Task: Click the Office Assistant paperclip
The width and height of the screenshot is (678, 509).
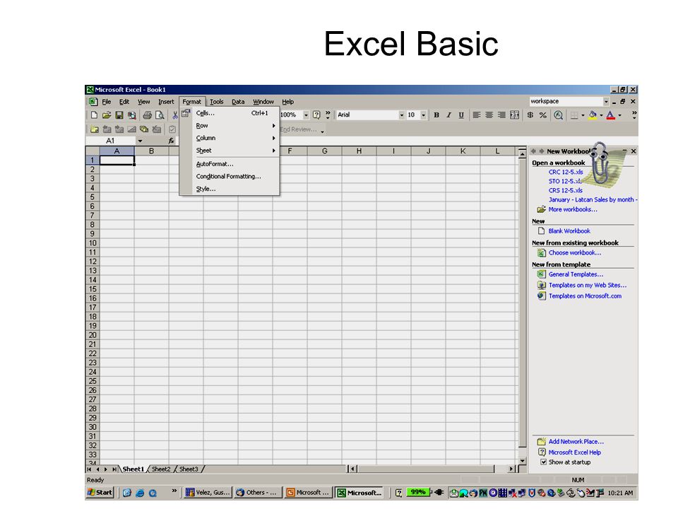Action: tap(600, 163)
